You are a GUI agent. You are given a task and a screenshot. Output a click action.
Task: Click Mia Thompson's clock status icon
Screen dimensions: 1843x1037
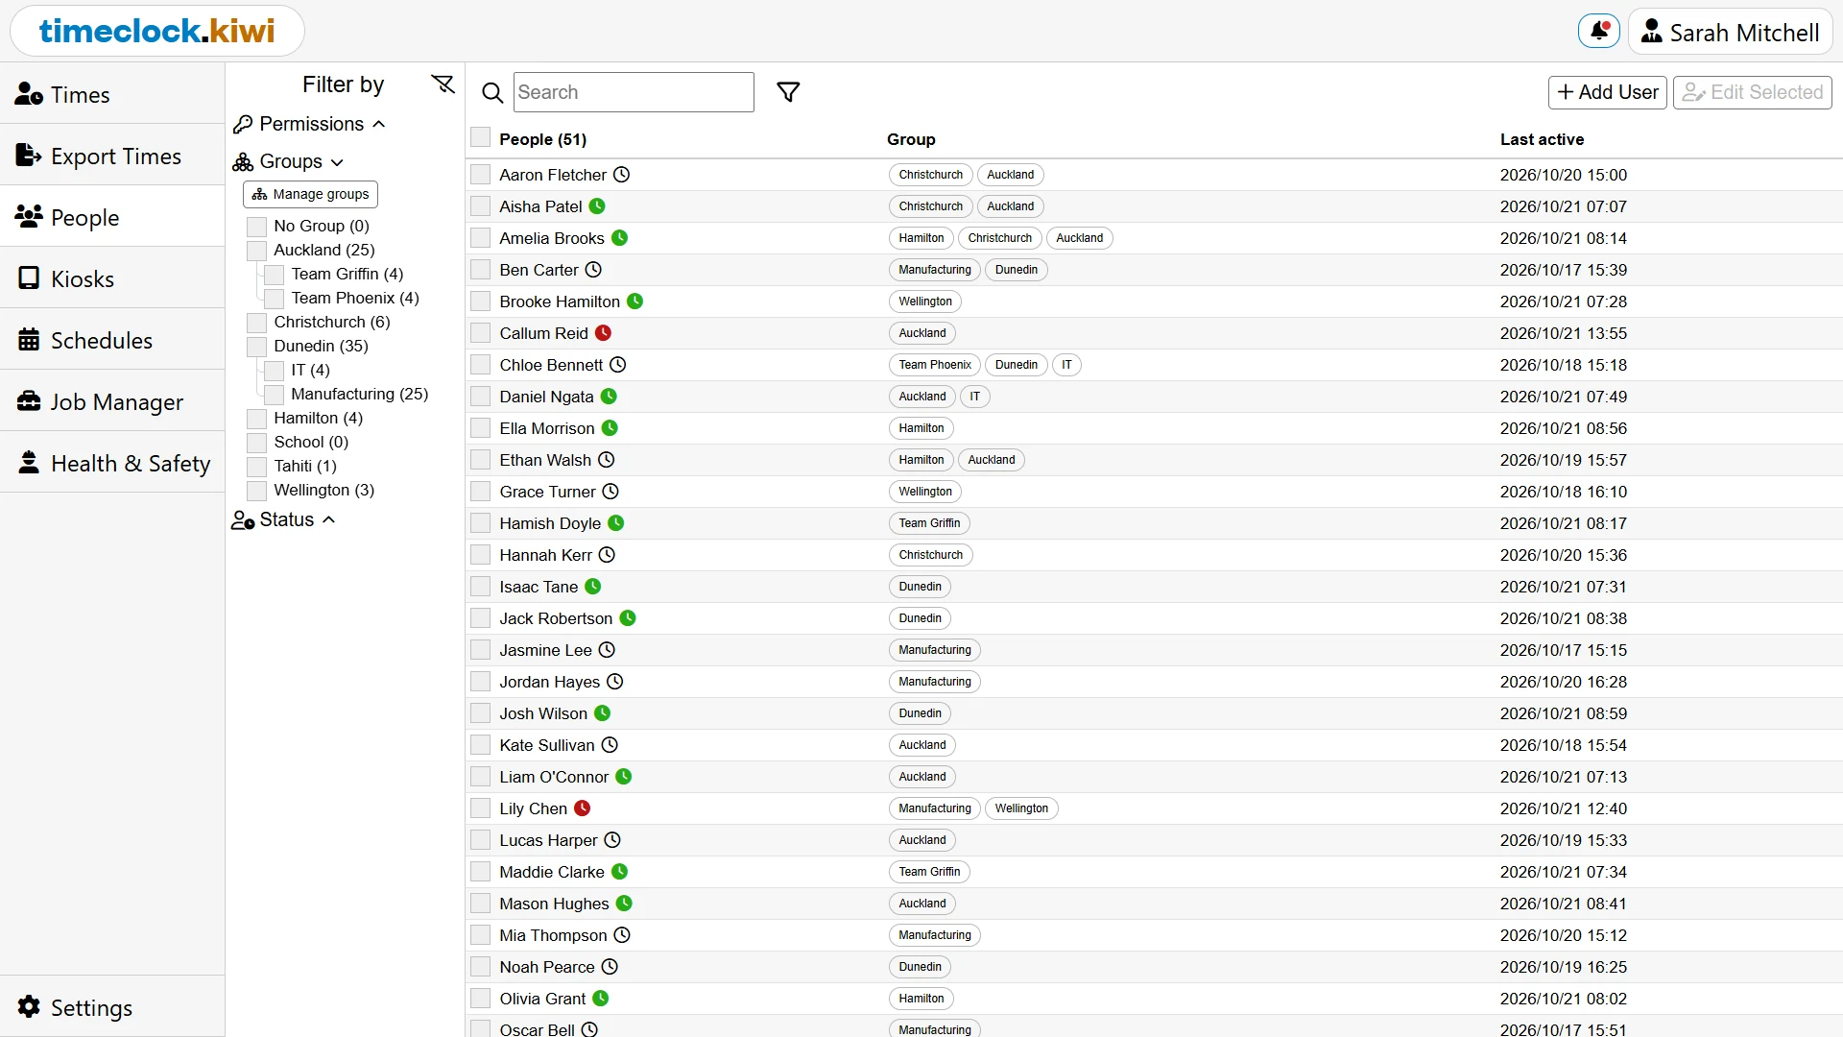point(622,935)
